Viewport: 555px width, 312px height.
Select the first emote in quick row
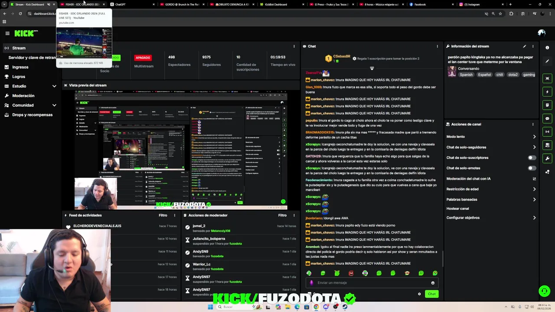point(309,273)
